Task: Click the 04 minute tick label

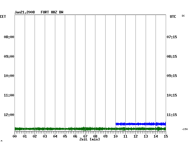Action: [x=55, y=136]
